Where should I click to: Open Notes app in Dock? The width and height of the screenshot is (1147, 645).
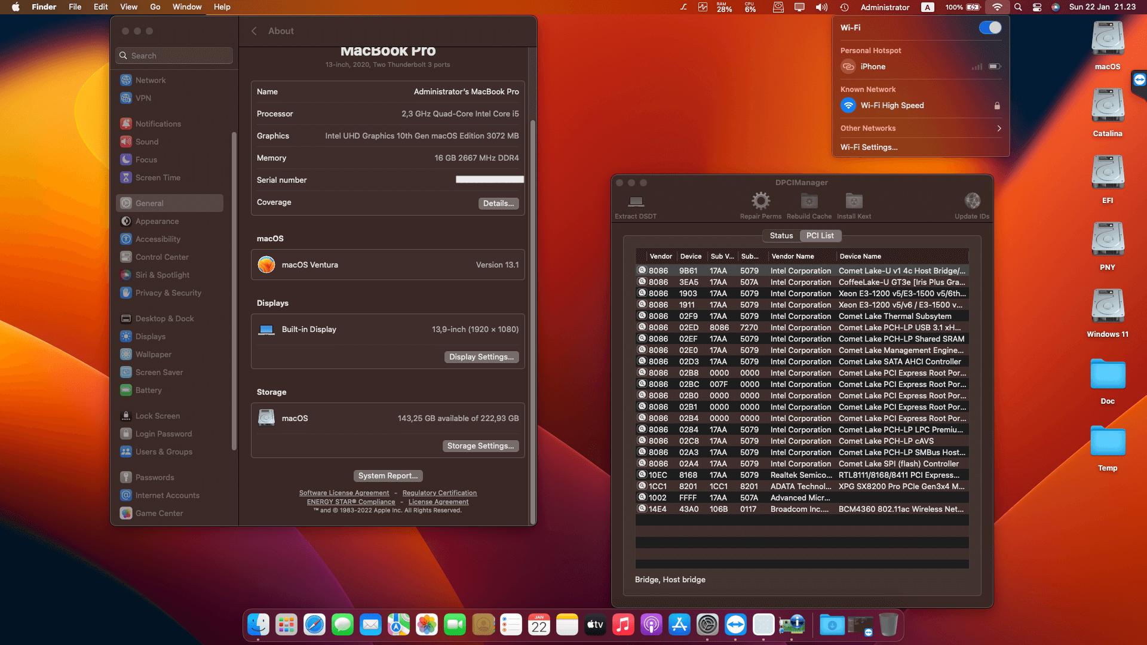coord(568,625)
